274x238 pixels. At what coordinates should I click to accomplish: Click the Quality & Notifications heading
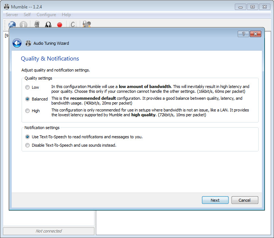click(50, 59)
